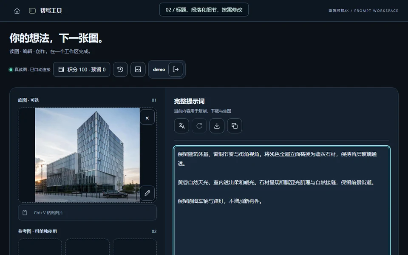Regenerate the prompt with refresh icon
The image size is (408, 255).
tap(199, 126)
